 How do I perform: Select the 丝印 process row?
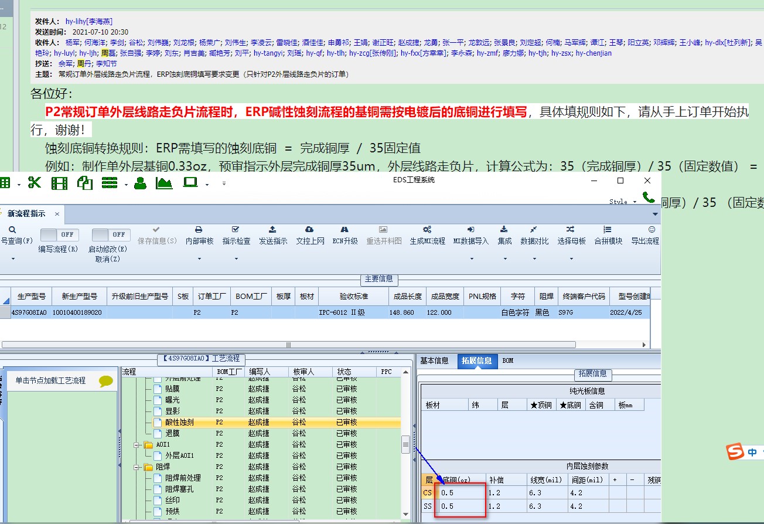coord(261,501)
